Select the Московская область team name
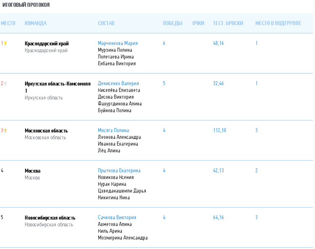The width and height of the screenshot is (315, 249). (46, 131)
